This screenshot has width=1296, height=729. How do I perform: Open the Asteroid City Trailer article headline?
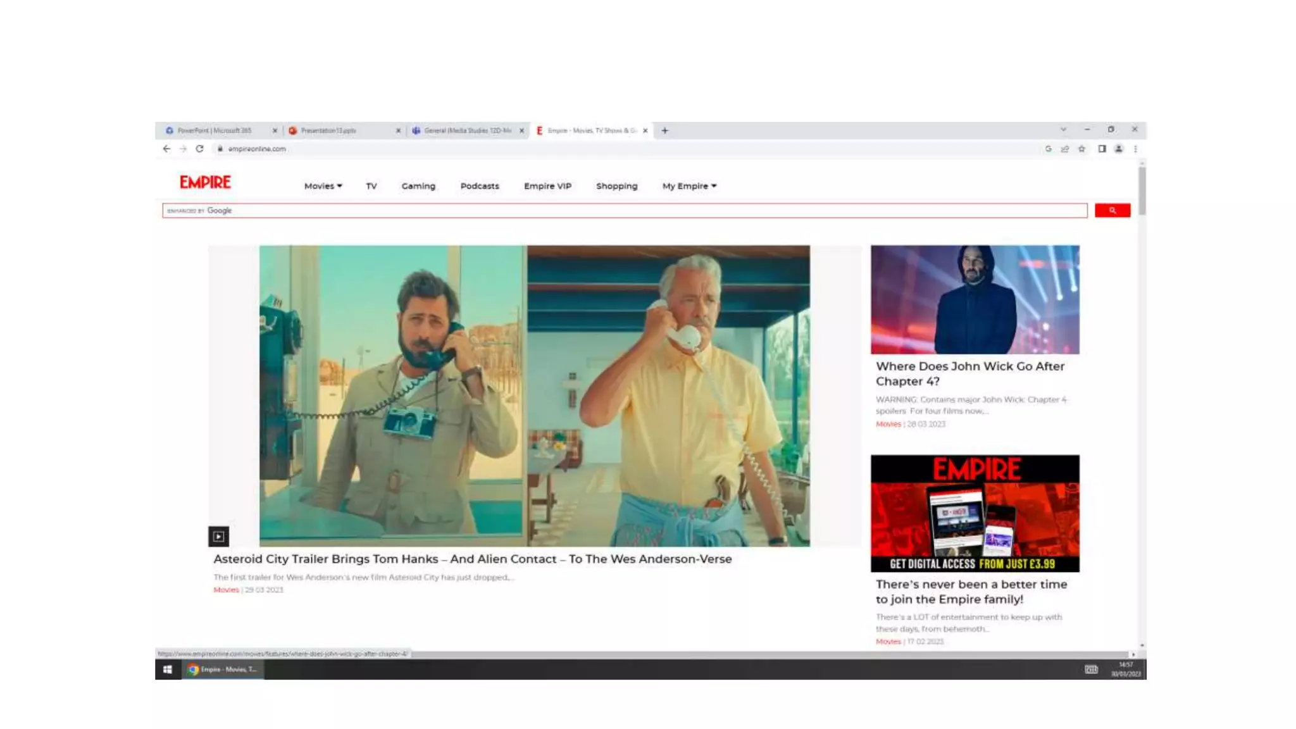472,559
